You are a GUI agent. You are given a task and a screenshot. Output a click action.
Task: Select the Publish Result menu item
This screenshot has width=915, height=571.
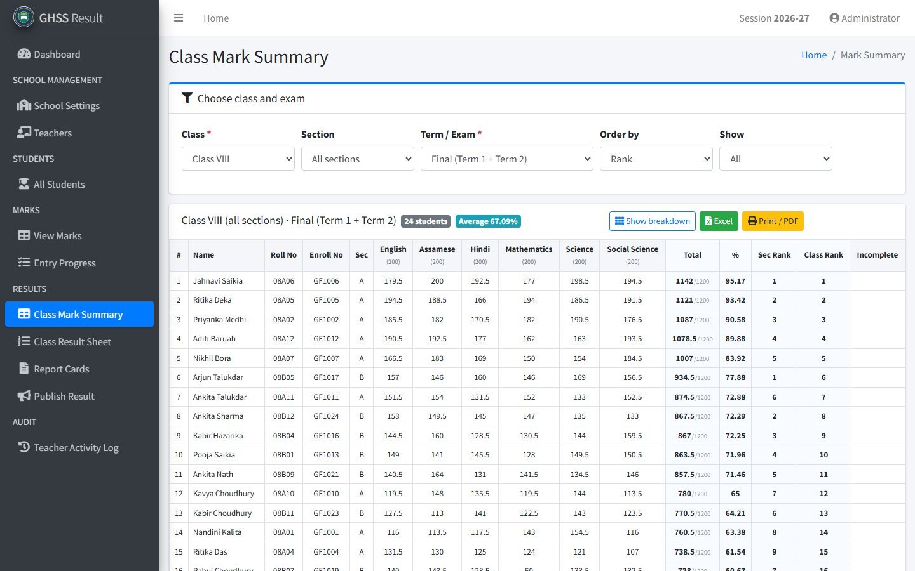tap(79, 396)
